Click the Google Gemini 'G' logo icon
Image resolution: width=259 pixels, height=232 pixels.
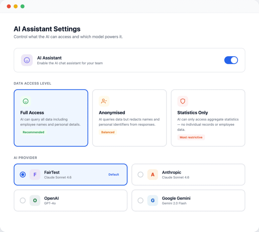[x=153, y=200]
